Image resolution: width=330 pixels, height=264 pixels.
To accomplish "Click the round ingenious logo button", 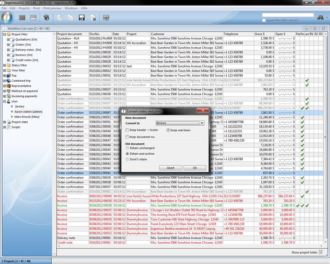I will 7,17.
